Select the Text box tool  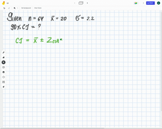point(3,82)
